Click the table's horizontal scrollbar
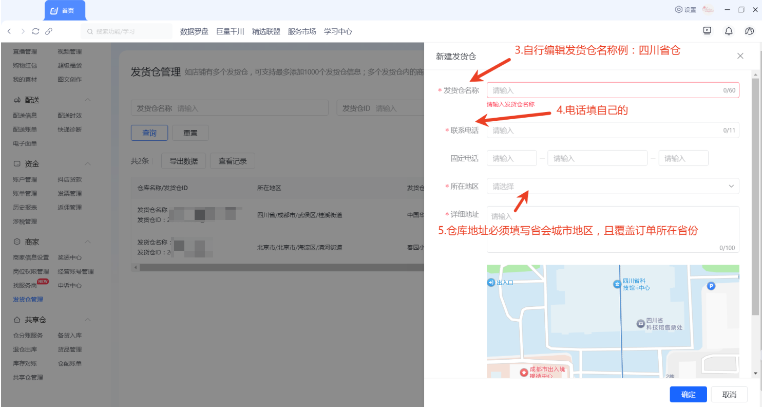762x407 pixels. coord(277,267)
